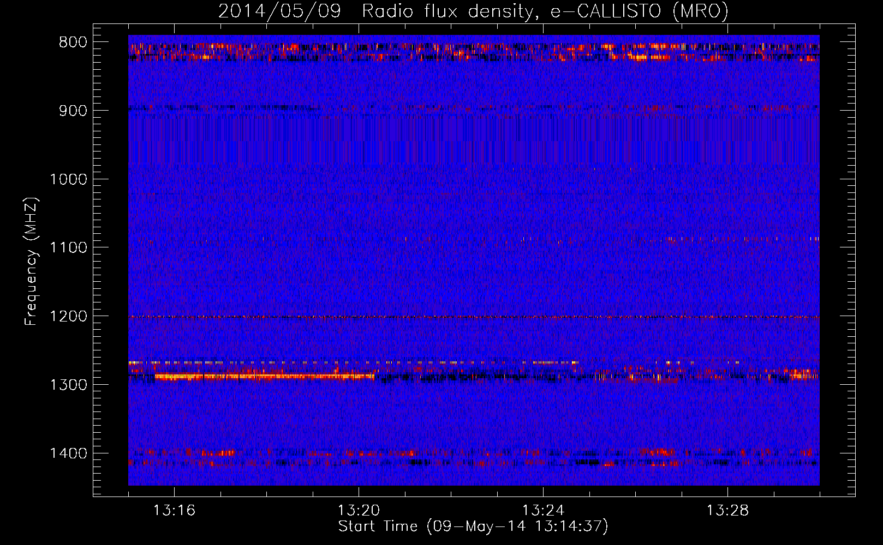This screenshot has width=883, height=545.
Task: Click the '1300' frequency axis label
Action: click(x=69, y=385)
